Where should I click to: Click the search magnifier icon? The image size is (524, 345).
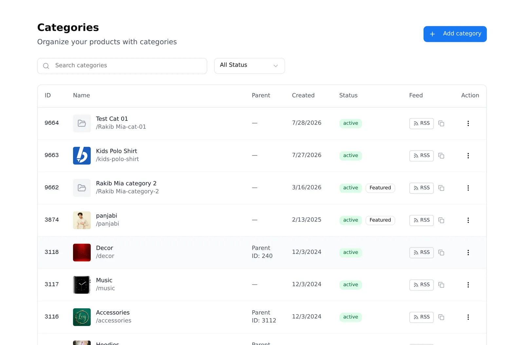pyautogui.click(x=46, y=66)
